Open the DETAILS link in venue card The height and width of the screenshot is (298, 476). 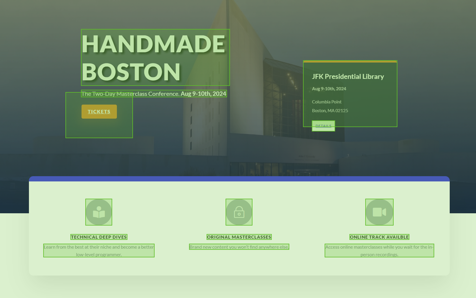323,126
